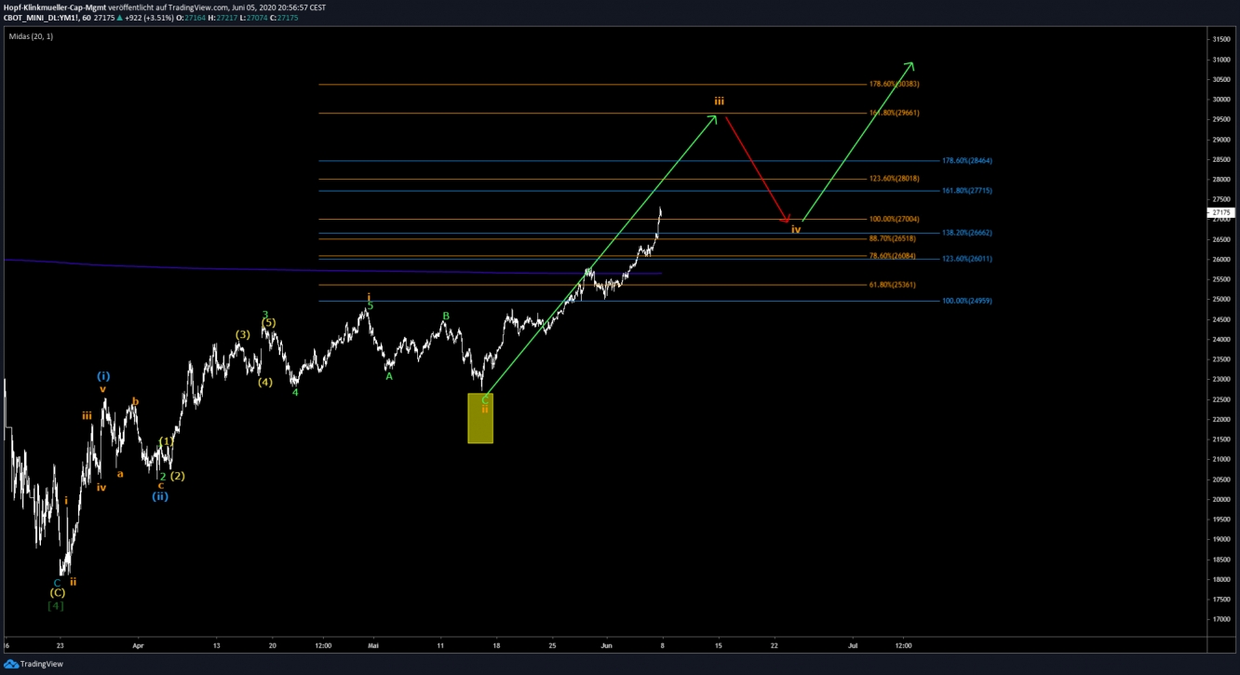Click the Jun date on the time axis
1240x675 pixels.
pyautogui.click(x=606, y=644)
